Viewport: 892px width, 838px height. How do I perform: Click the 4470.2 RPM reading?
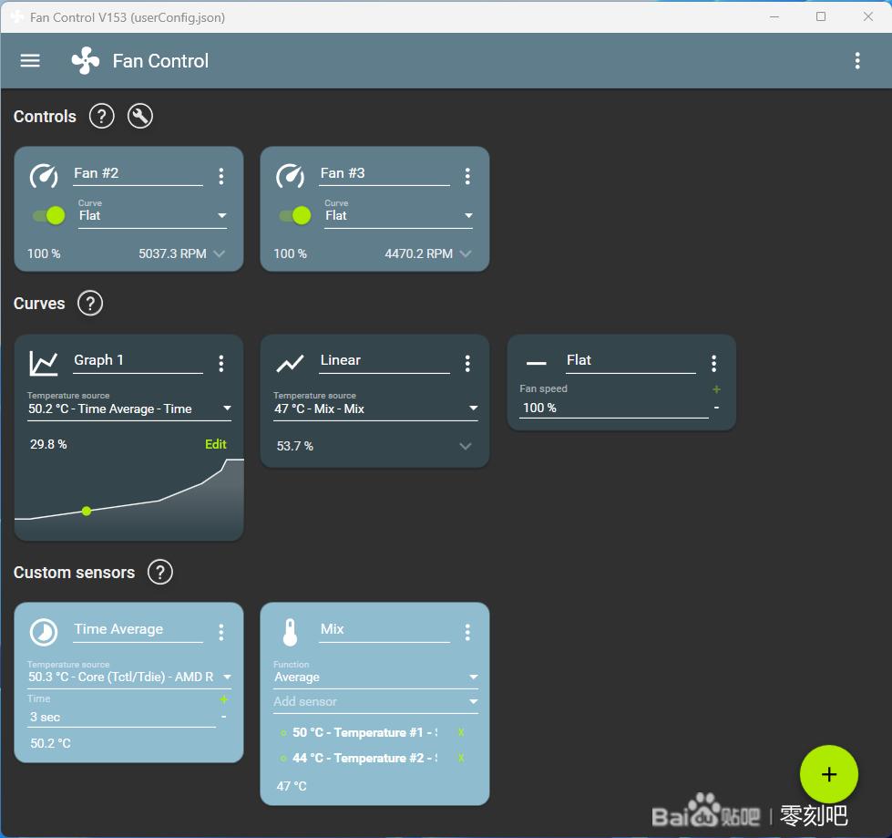tap(419, 253)
